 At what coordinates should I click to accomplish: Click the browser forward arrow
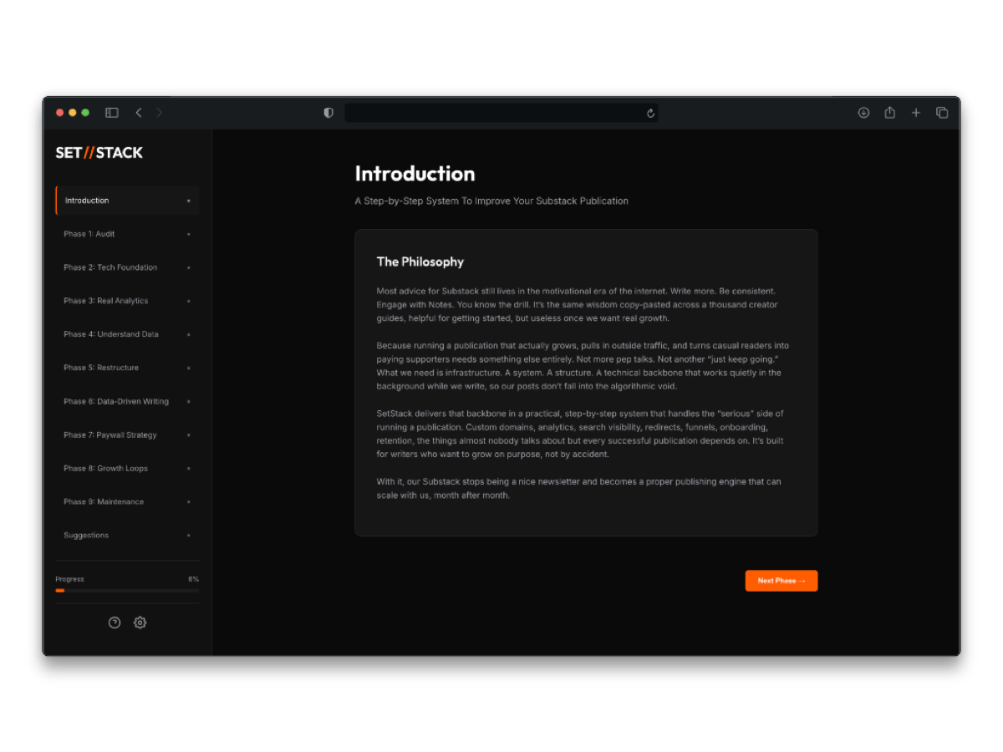pos(159,112)
